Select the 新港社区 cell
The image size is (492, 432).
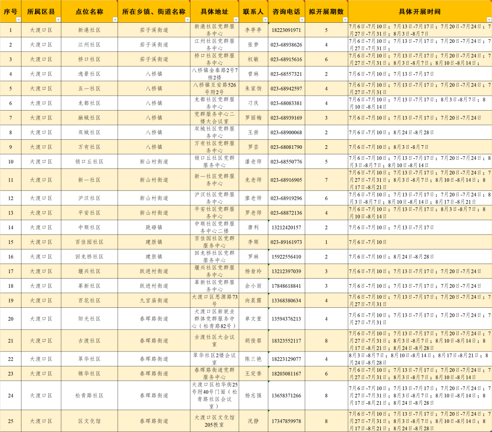pos(89,30)
